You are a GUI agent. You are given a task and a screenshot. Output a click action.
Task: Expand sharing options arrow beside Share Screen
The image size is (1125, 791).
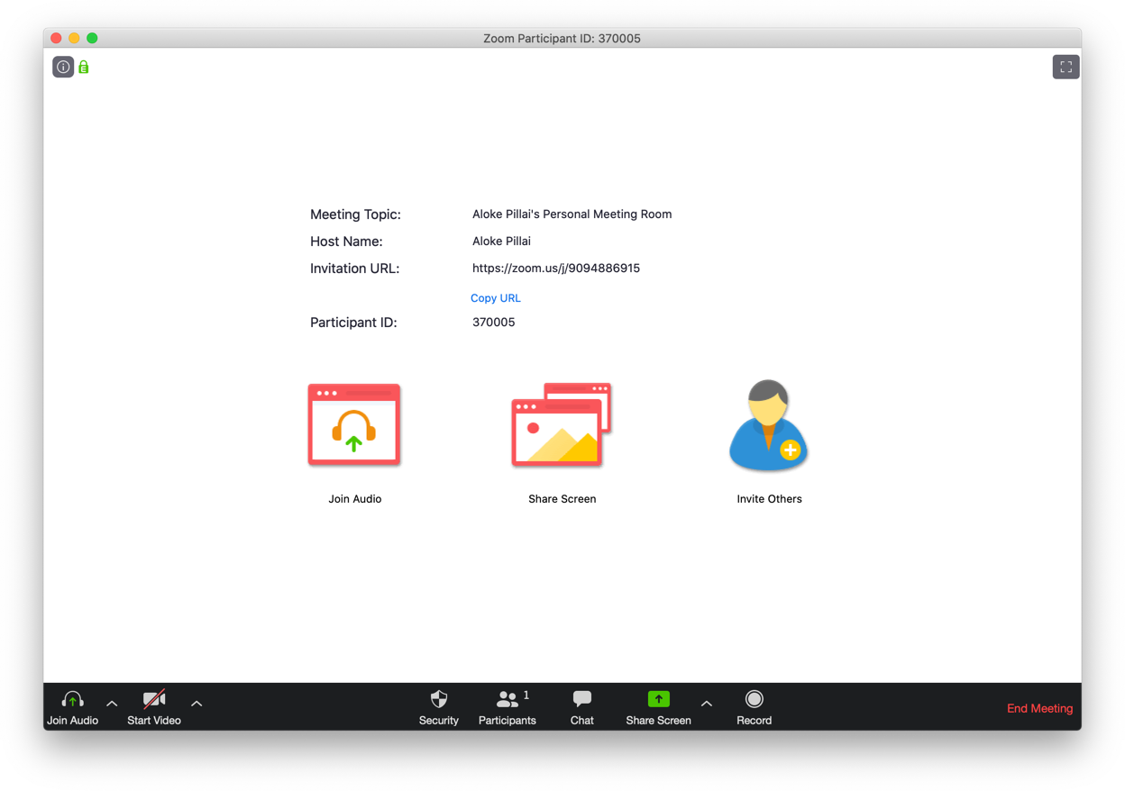[707, 704]
